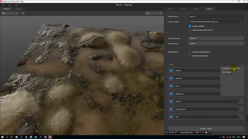
Task: Close the recording toolbar X icon
Action: click(x=209, y=133)
